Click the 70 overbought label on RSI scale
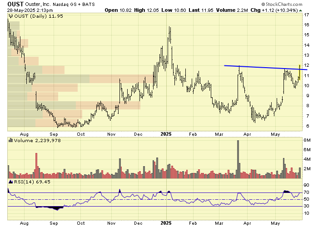The width and height of the screenshot is (318, 227). click(x=307, y=192)
